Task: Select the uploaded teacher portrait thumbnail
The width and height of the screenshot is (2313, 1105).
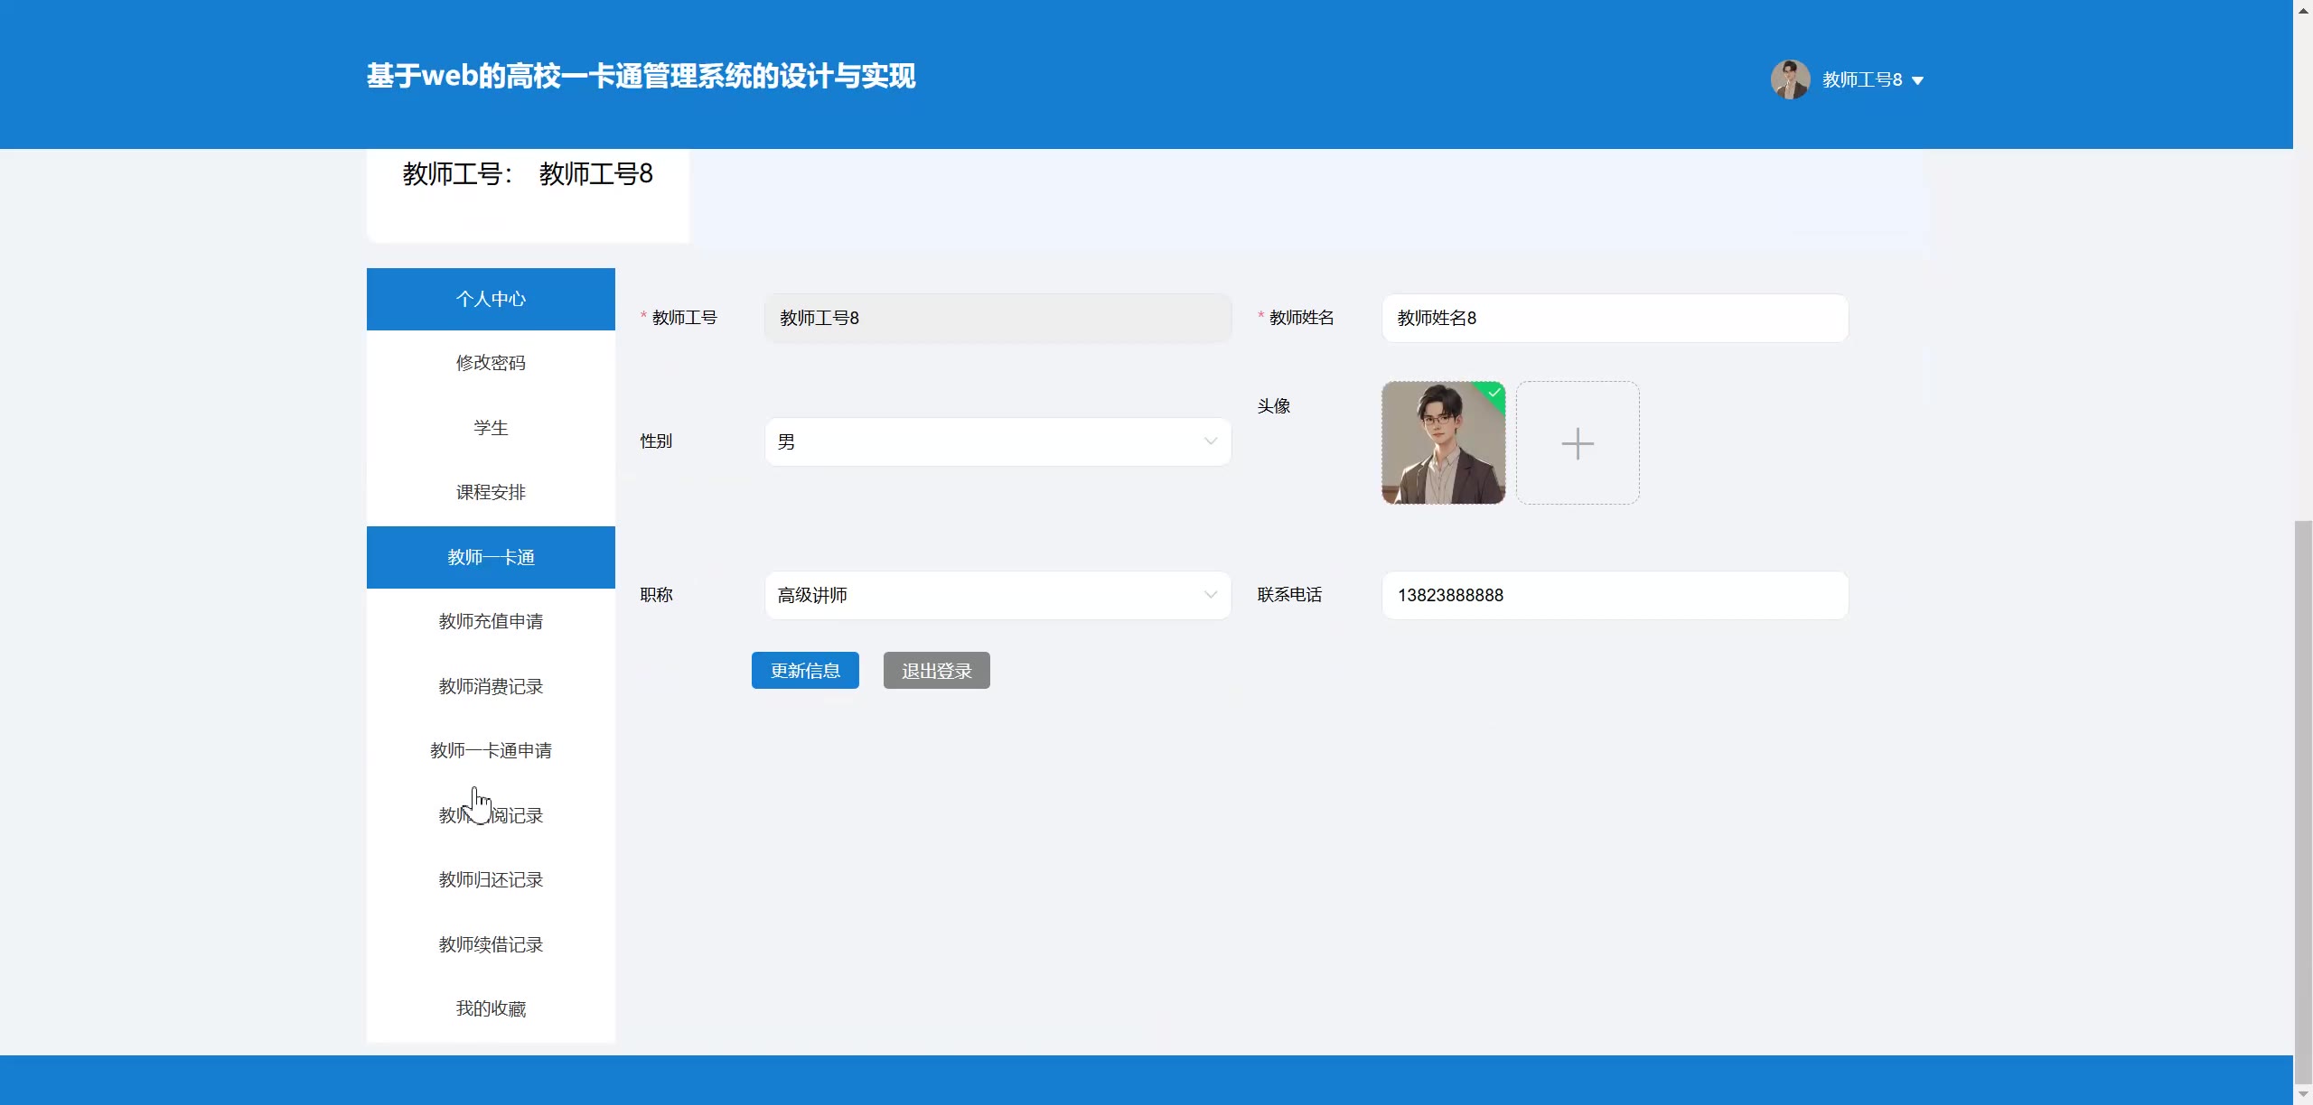Action: click(1443, 443)
